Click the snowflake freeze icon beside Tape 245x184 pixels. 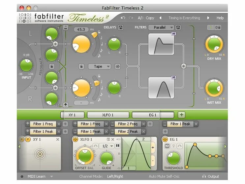pyautogui.click(x=118, y=66)
